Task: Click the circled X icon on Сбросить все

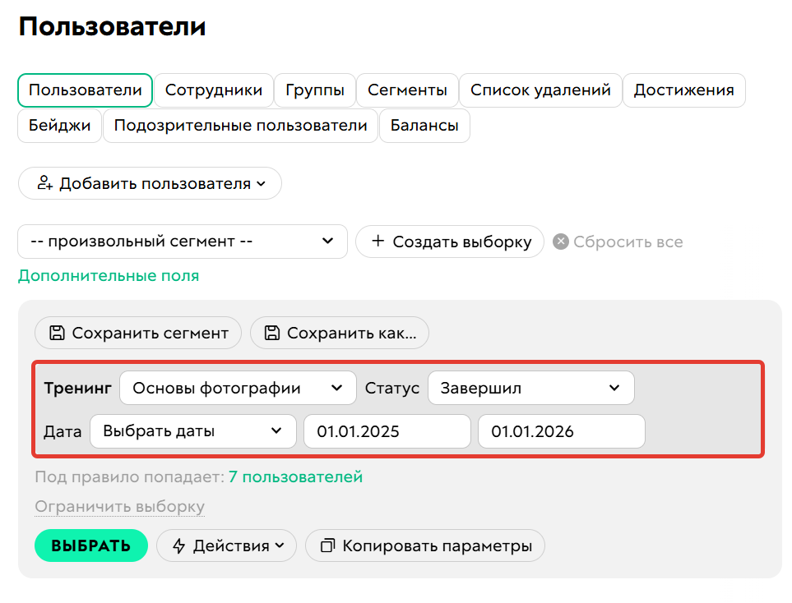Action: (561, 242)
